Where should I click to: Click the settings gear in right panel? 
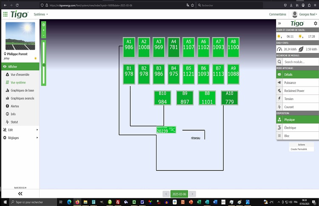pyautogui.click(x=315, y=23)
